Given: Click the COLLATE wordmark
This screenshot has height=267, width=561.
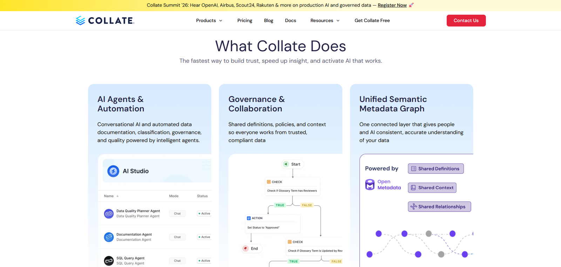Looking at the screenshot, I should pyautogui.click(x=111, y=21).
